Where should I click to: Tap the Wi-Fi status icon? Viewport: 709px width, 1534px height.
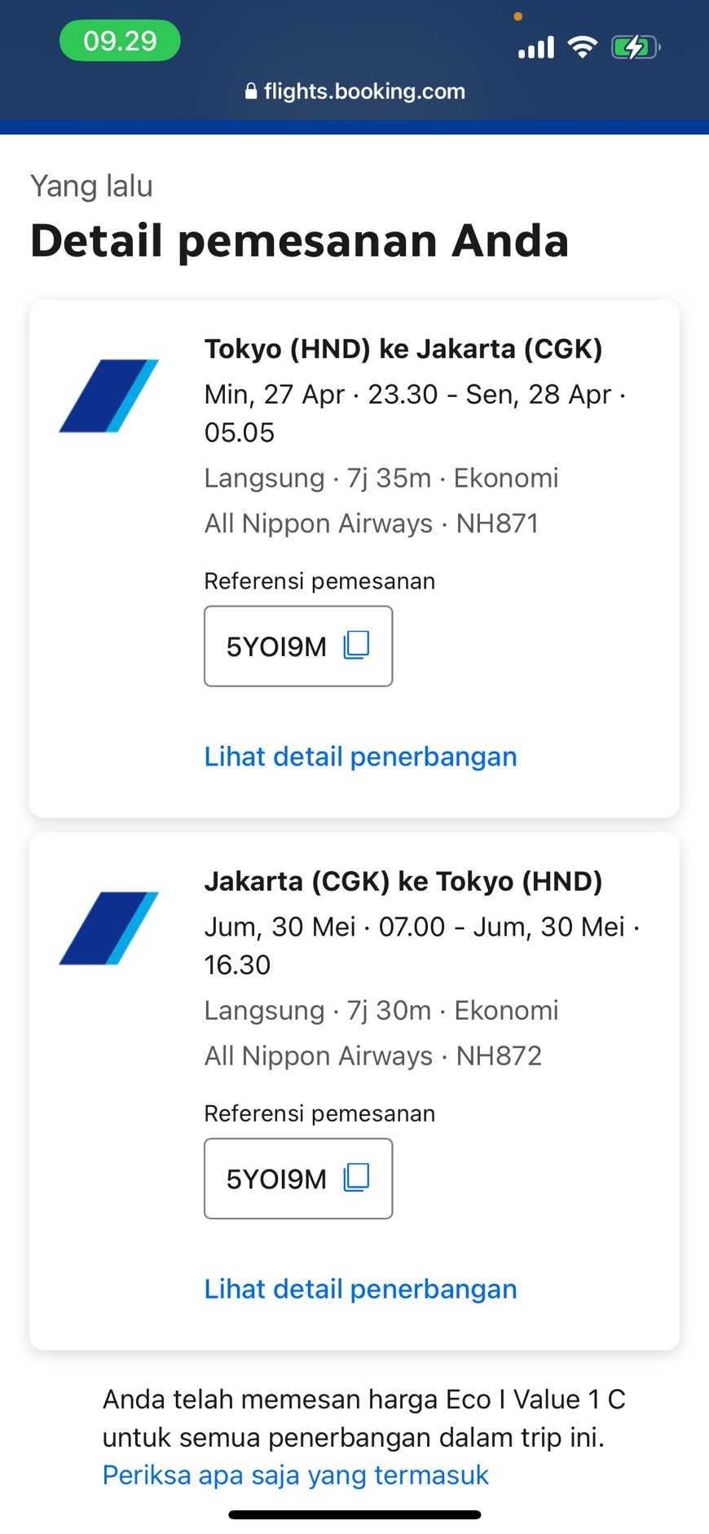coord(582,47)
